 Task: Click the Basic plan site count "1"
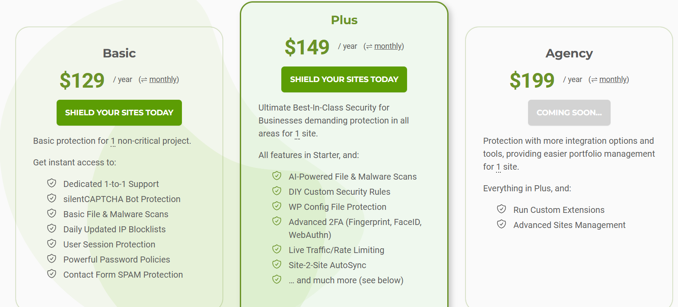[x=113, y=141]
